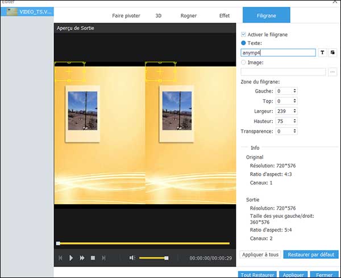Mute audio with the speaker icon
This screenshot has height=278, width=341.
pos(132,258)
